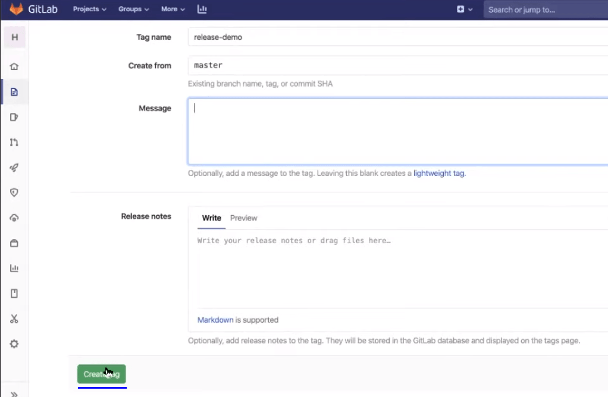Open the Wiki book icon in sidebar
This screenshot has width=608, height=397.
coord(14,293)
